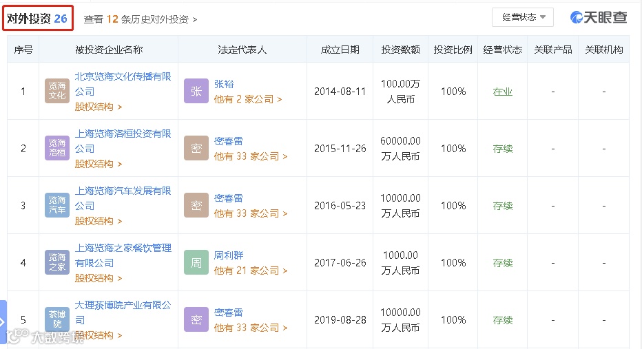Click the 存续 status for 上海览海洛桓投资
This screenshot has height=349, width=642.
(503, 149)
